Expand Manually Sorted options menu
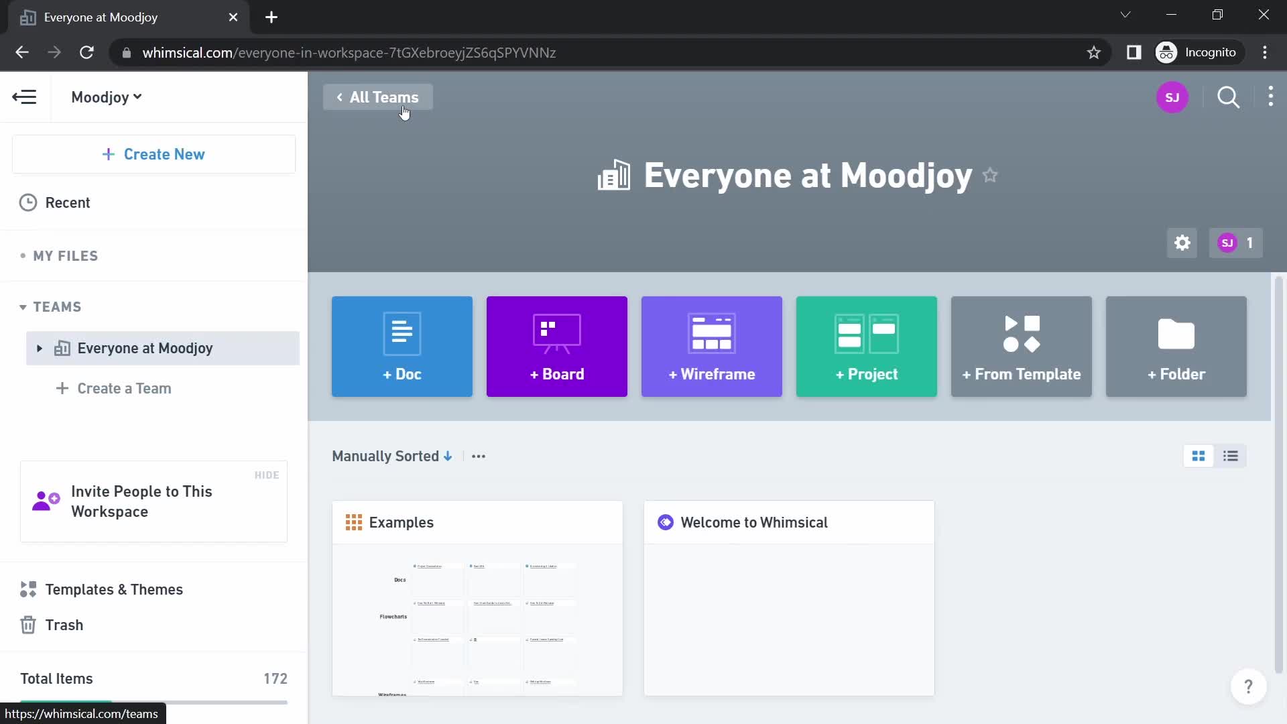This screenshot has height=724, width=1287. point(478,456)
